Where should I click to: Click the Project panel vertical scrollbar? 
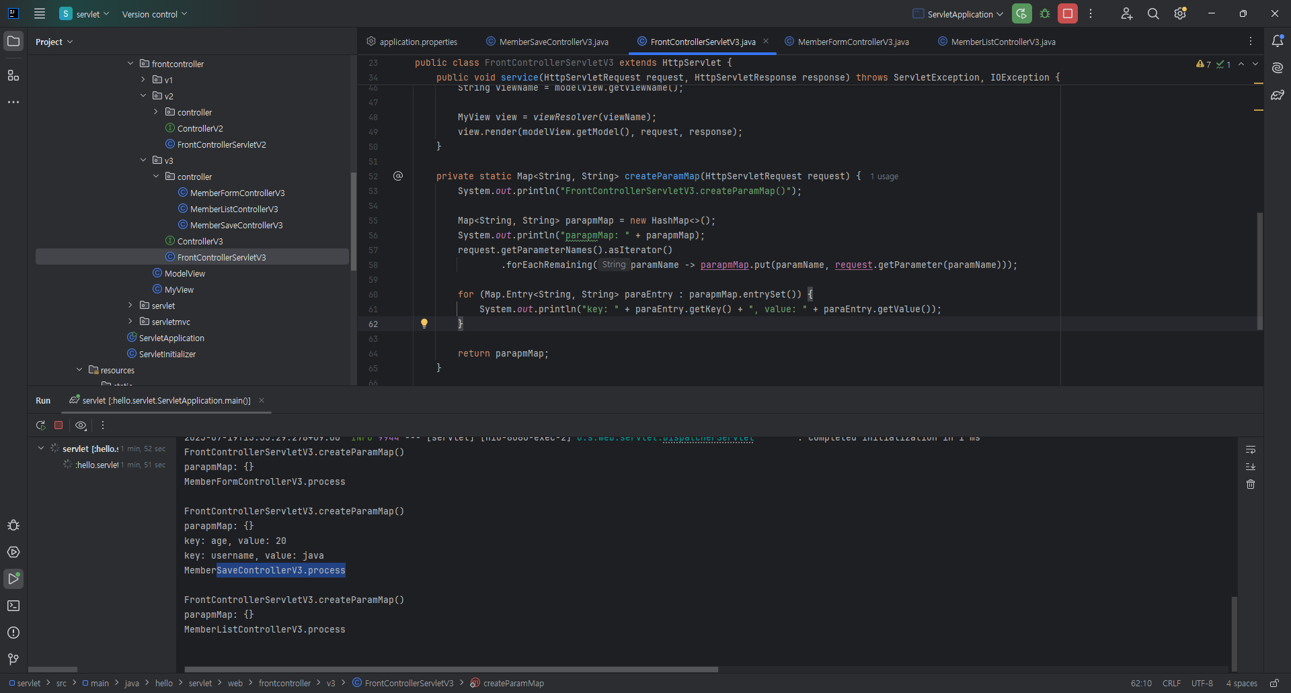[x=354, y=222]
